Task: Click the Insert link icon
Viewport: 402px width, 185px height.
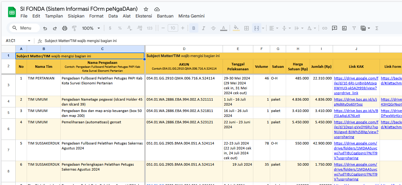Action: (x=324, y=28)
